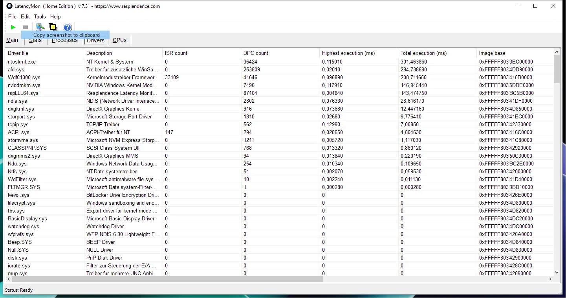Click the 'DirectX Graphics Kernel' description cell

[x=114, y=109]
